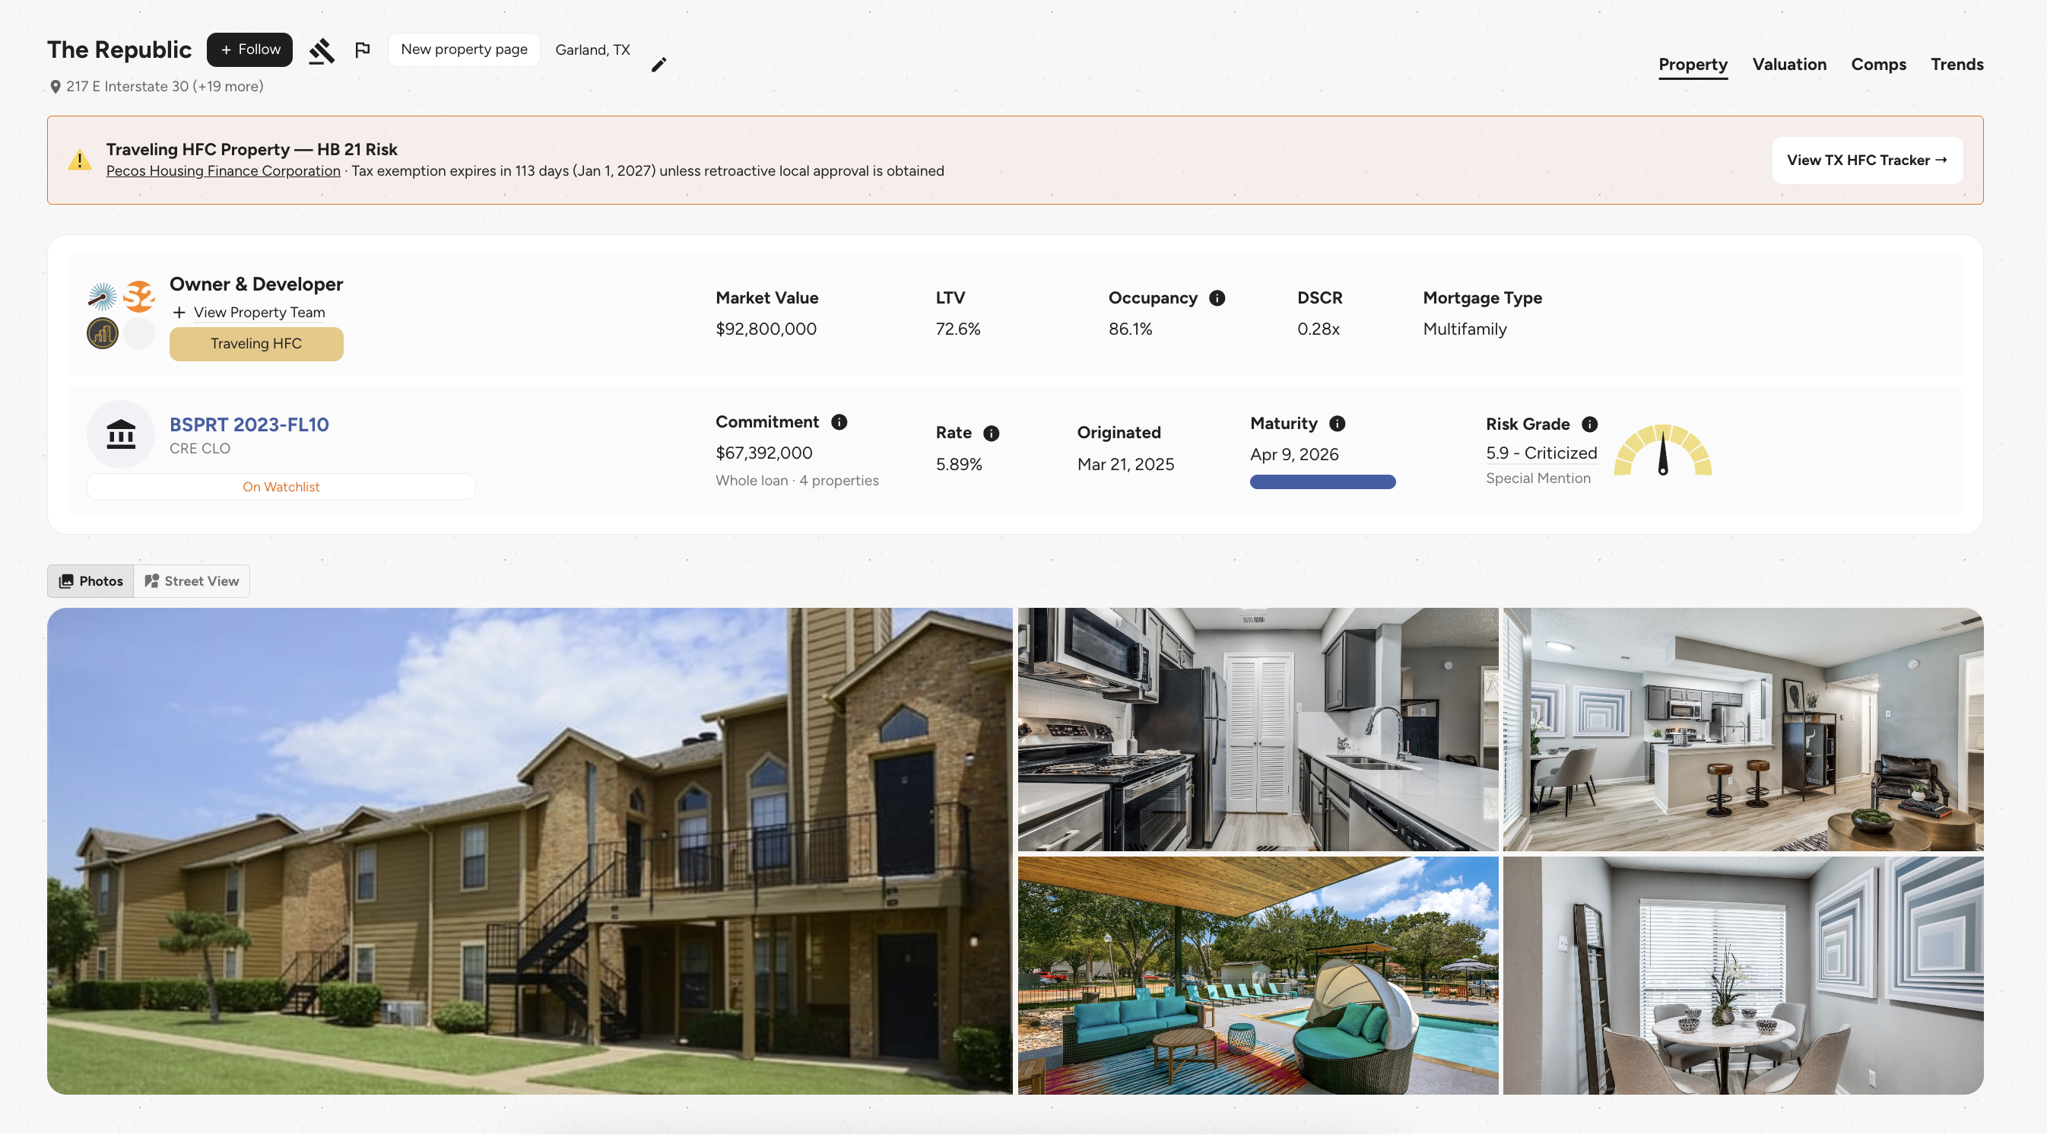Viewport: 2047px width, 1135px height.
Task: Open the Risk Grade info icon
Action: pyautogui.click(x=1589, y=424)
